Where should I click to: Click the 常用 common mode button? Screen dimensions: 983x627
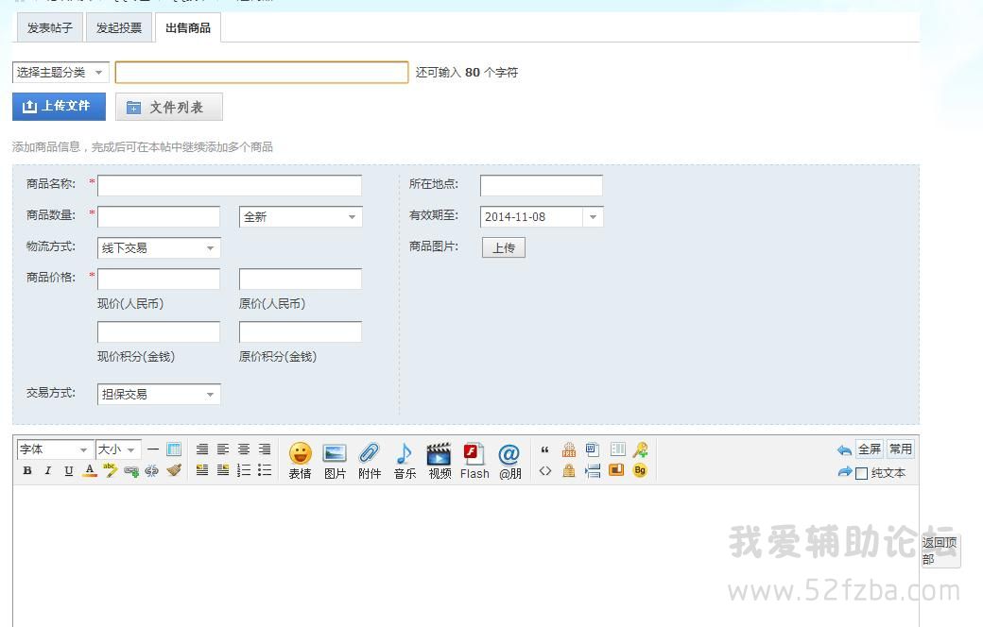(900, 449)
